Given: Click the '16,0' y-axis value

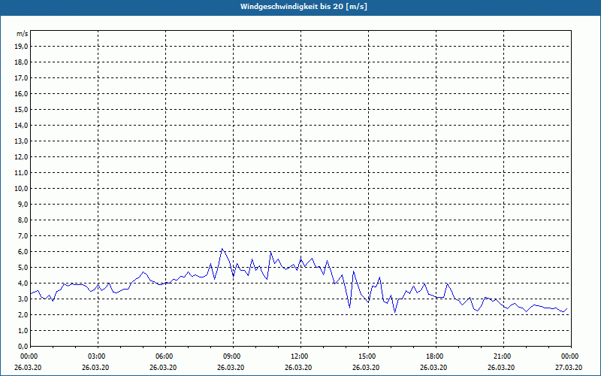Looking at the screenshot, I should [21, 93].
